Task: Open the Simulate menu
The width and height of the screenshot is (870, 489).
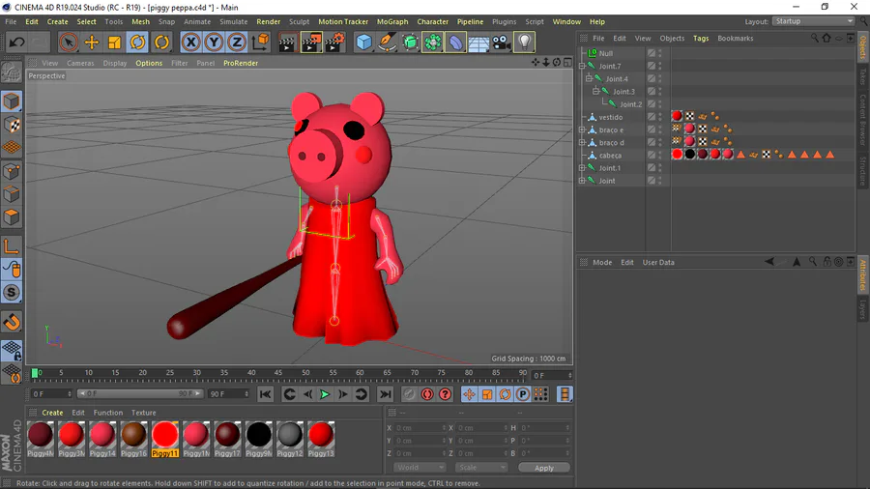Action: (233, 21)
